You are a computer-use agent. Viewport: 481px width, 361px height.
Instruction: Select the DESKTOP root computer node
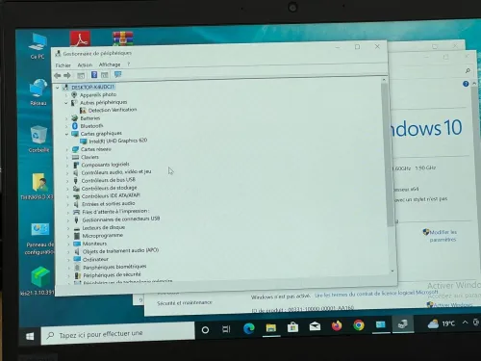(92, 87)
